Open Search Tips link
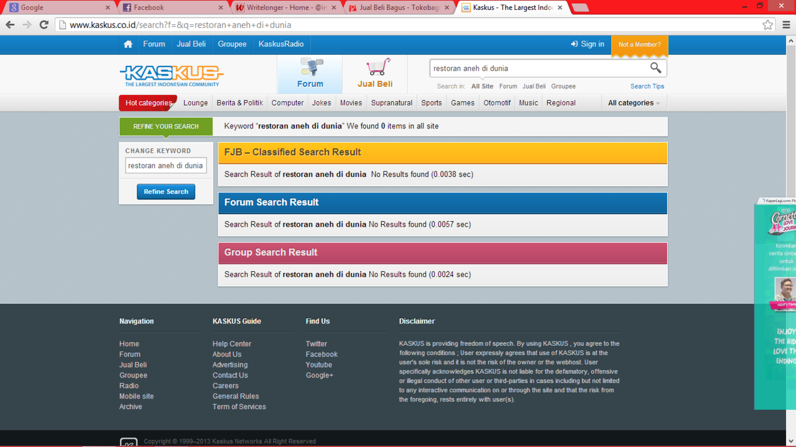Image resolution: width=796 pixels, height=447 pixels. [x=647, y=86]
